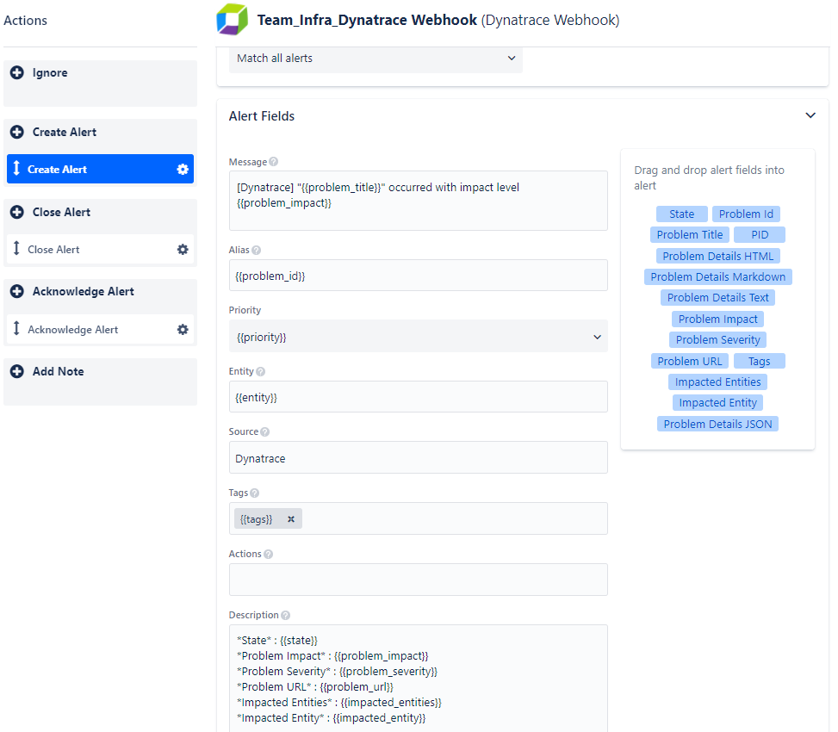838x732 pixels.
Task: Select the Problem Impact field chip
Action: [x=717, y=319]
